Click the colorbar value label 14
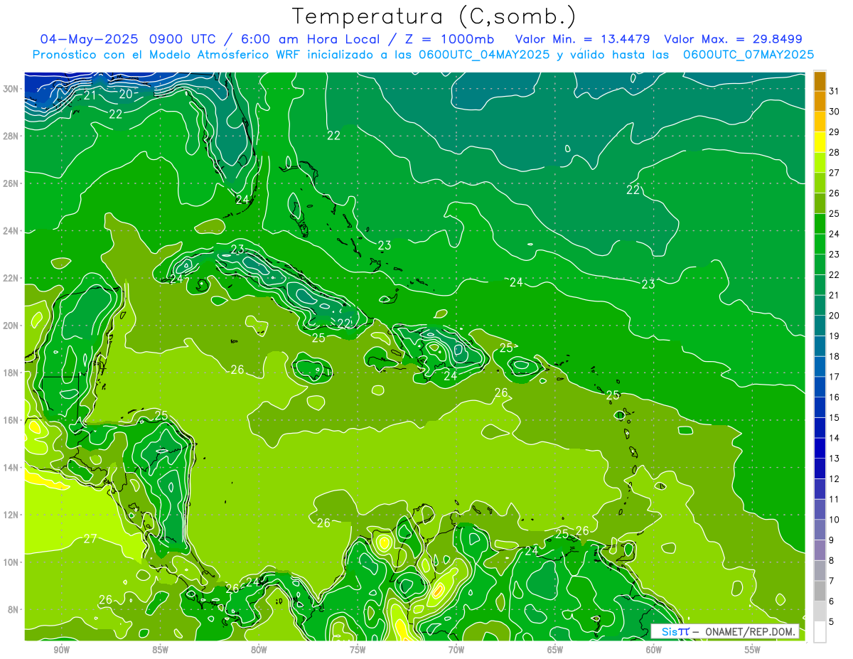 pos(835,437)
